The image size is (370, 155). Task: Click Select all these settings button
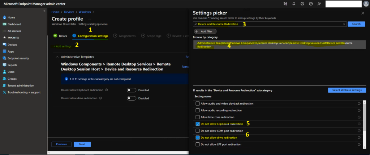(347, 90)
